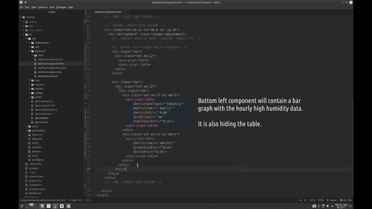This screenshot has width=372, height=209.
Task: Expand the assets folder chevron
Action: pos(27,127)
